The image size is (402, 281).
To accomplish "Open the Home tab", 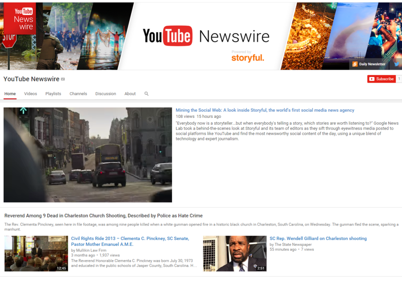I will coord(10,94).
